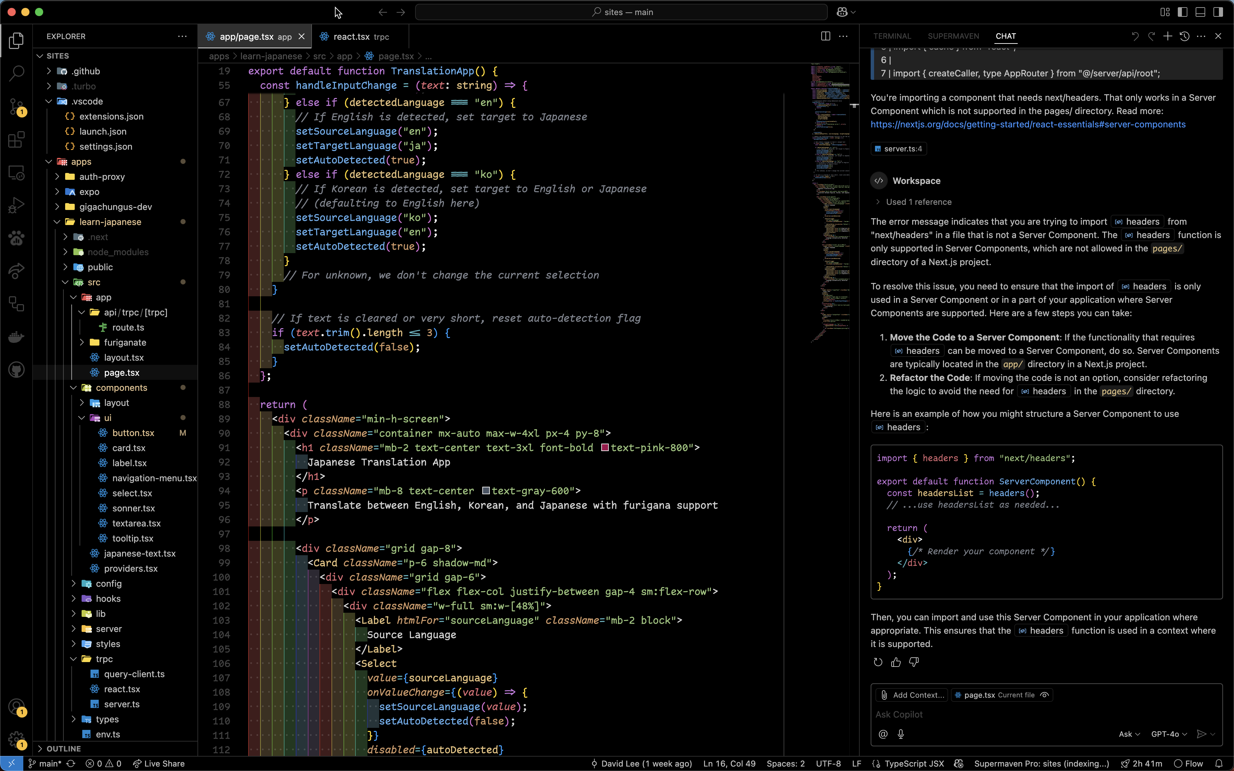Viewport: 1234px width, 771px height.
Task: Open the GitHub icon in activity bar
Action: (x=16, y=370)
